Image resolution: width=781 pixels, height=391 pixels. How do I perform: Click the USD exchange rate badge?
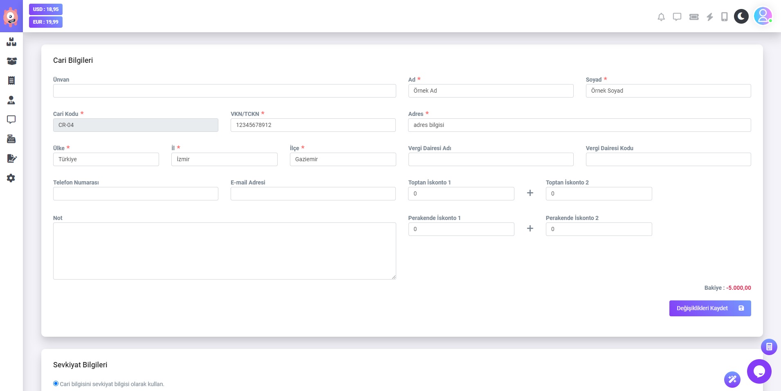(46, 9)
